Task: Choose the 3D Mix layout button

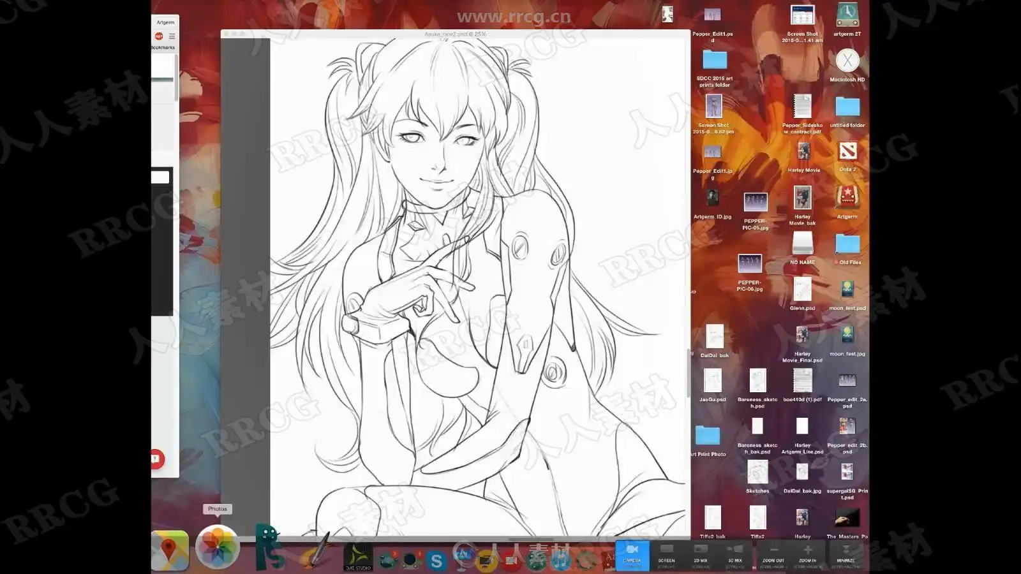Action: click(735, 555)
